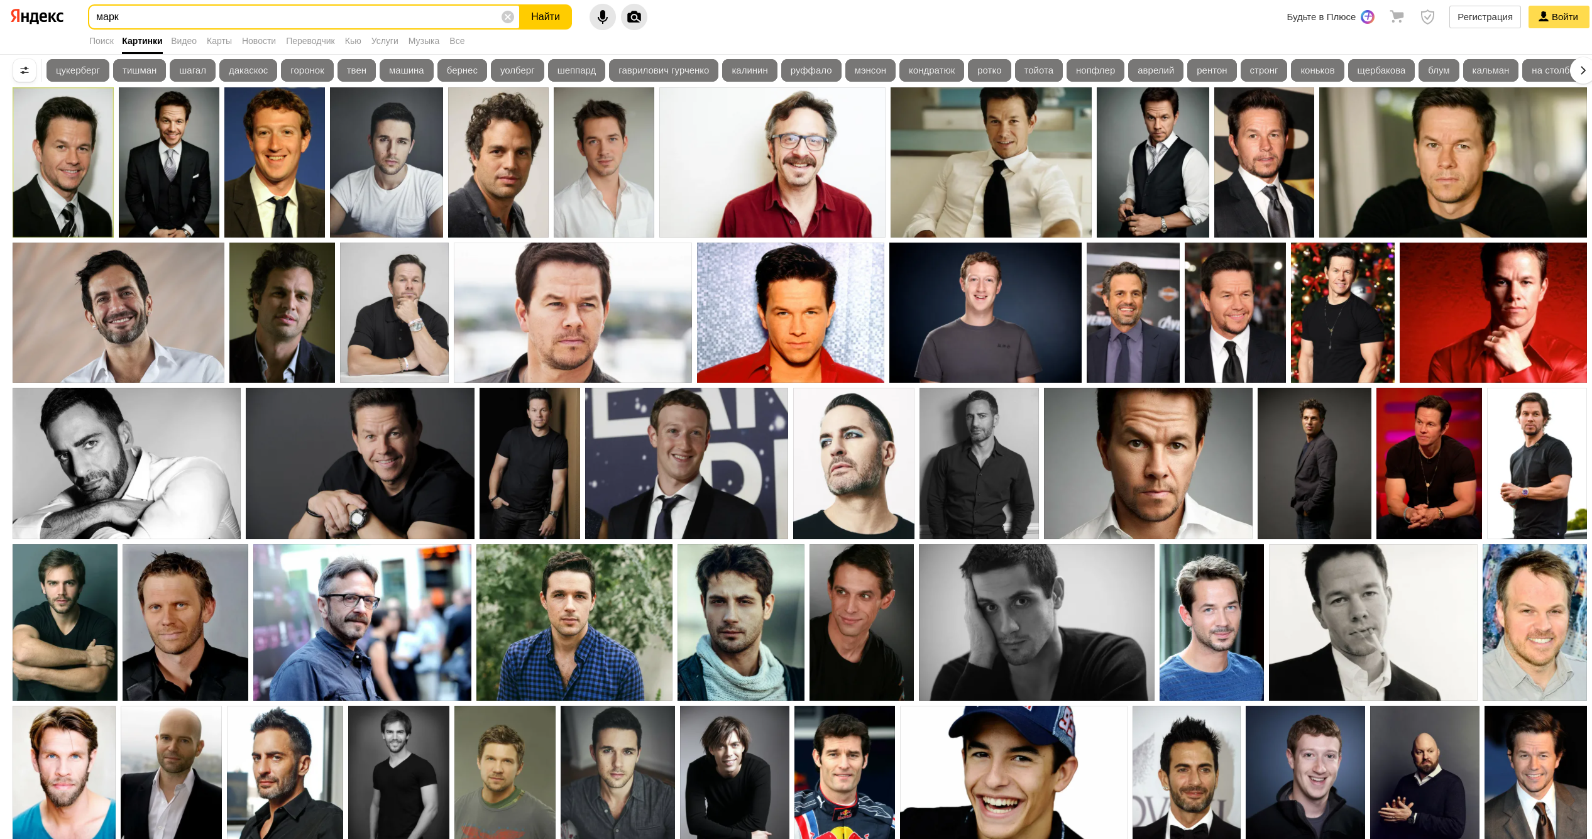Switch to the Новости tab

(259, 41)
